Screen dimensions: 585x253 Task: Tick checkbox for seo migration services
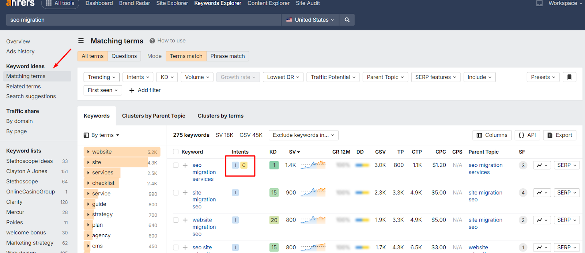point(176,165)
